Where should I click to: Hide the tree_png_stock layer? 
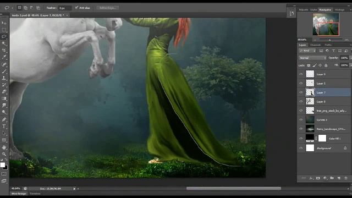(301, 111)
